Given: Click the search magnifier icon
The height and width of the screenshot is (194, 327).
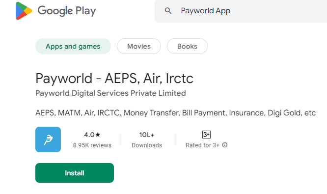Looking at the screenshot, I should pyautogui.click(x=168, y=11).
